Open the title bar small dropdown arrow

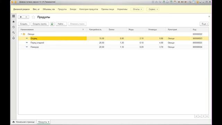pyautogui.click(x=200, y=2)
